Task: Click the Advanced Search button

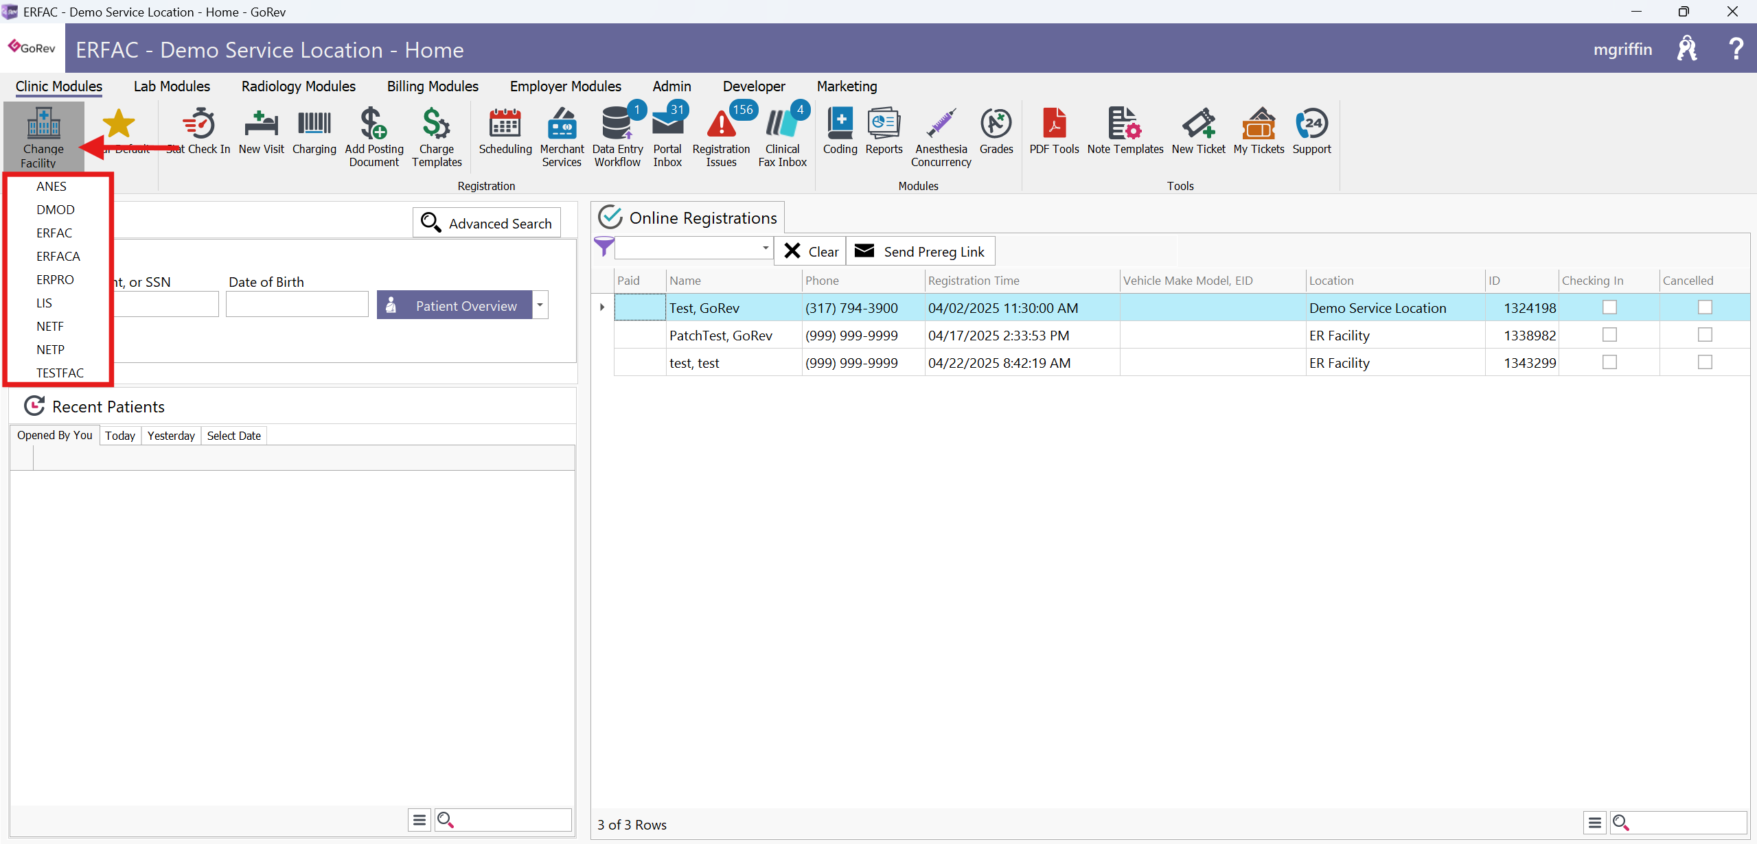Action: click(x=487, y=223)
